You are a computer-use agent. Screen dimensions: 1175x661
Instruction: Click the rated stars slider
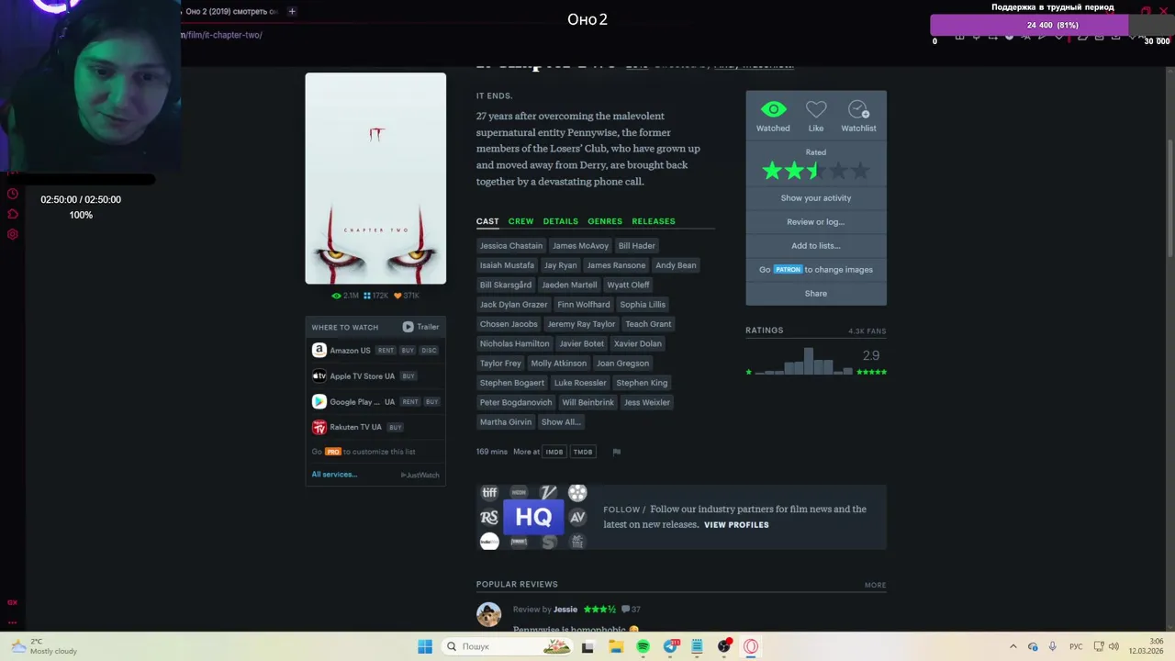816,171
